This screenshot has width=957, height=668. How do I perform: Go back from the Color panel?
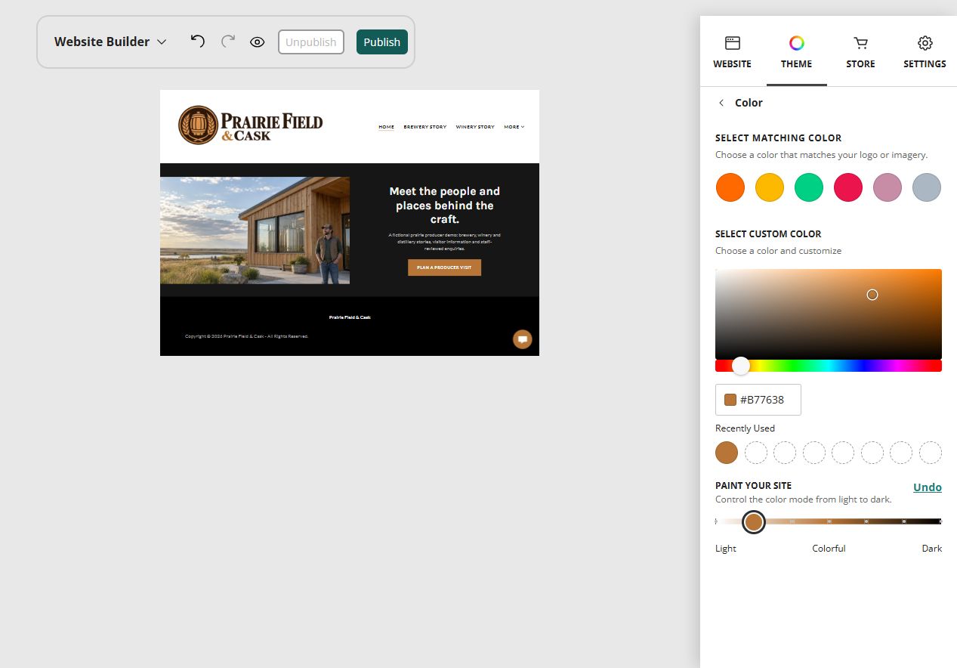click(721, 103)
